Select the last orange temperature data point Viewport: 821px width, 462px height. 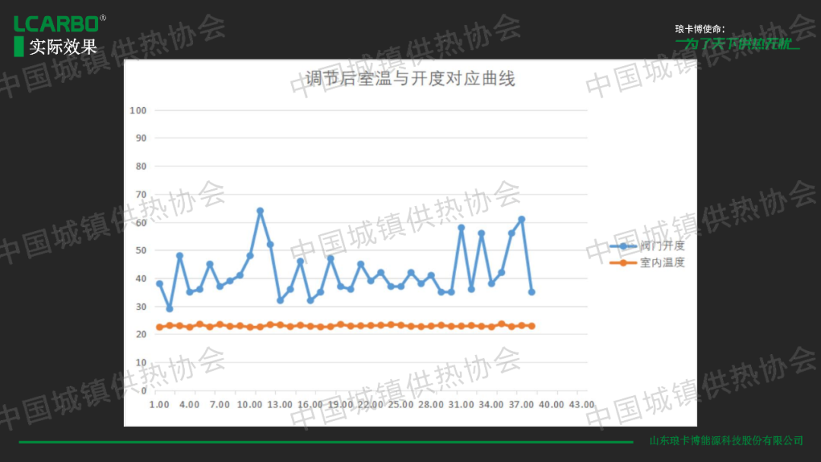point(531,326)
